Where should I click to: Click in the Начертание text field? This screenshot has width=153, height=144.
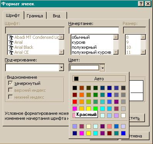click(x=94, y=30)
